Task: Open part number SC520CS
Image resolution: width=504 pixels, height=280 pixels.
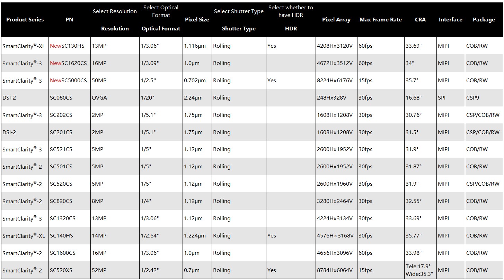Action: (x=61, y=184)
